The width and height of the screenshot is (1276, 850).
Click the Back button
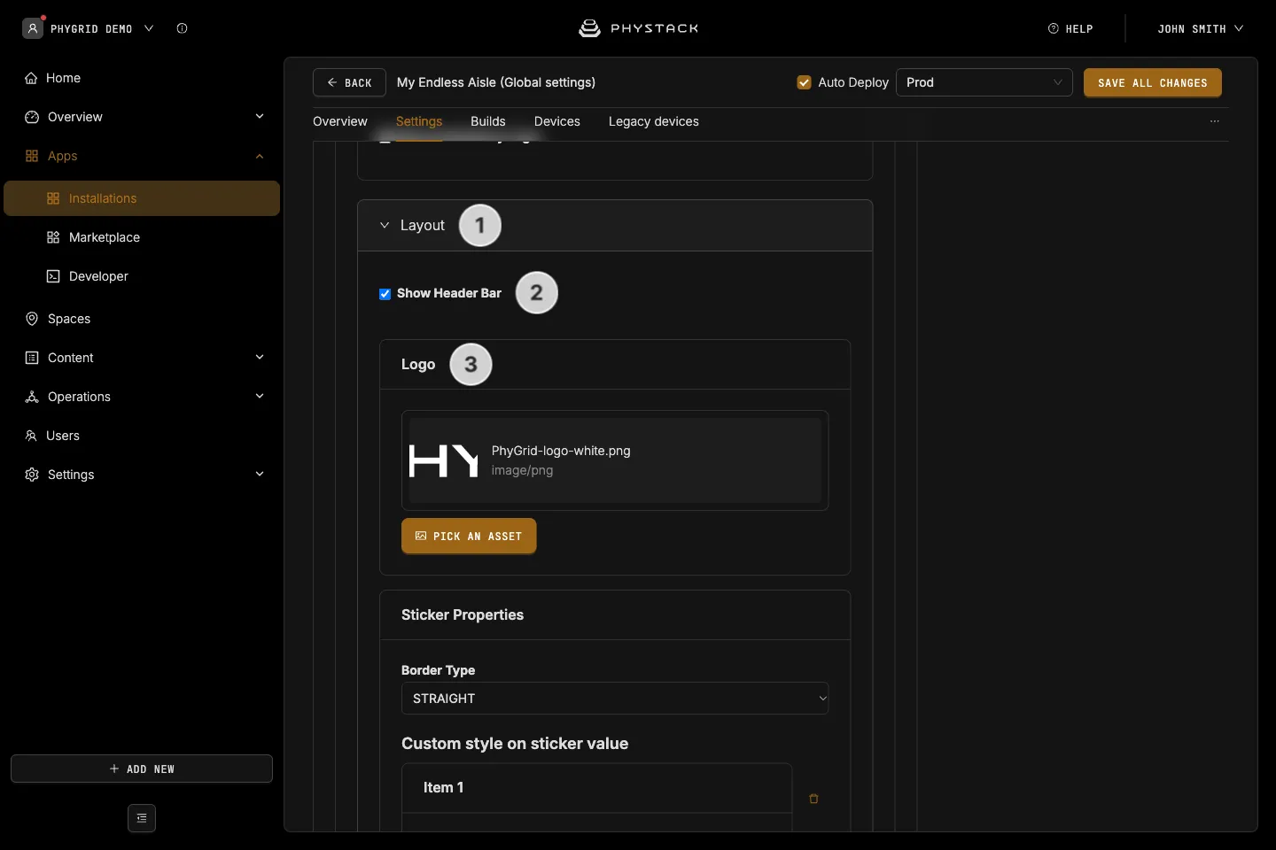point(349,82)
